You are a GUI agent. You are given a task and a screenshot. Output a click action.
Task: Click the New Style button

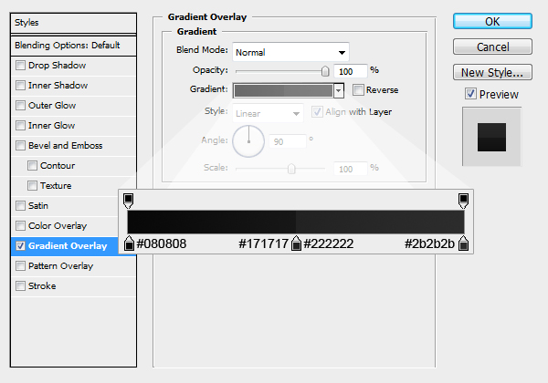(x=492, y=72)
